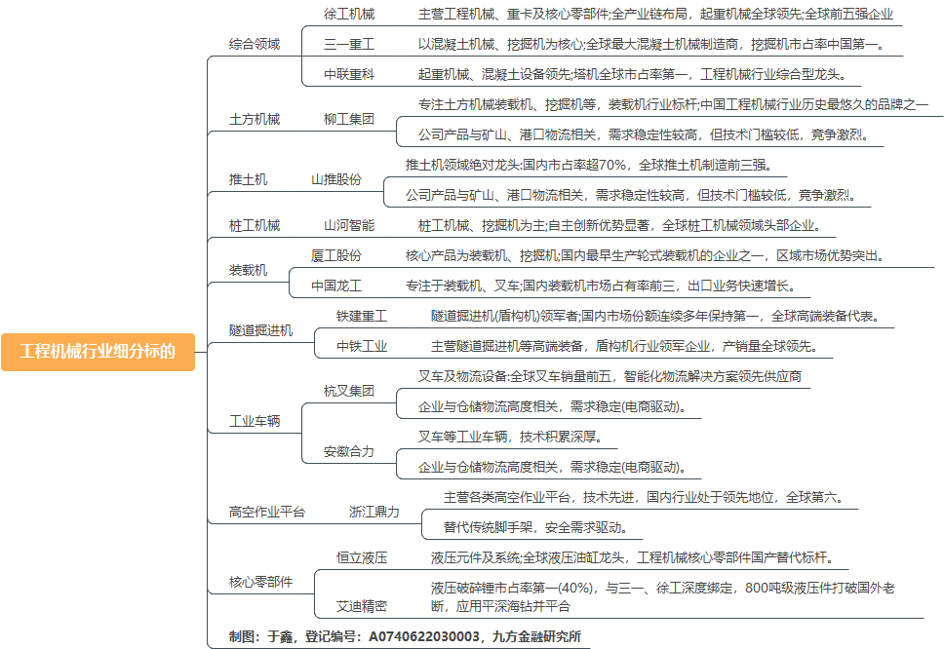Screen dimensions: 944x649
Task: Click the 中国龙工 company node
Action: coord(336,286)
